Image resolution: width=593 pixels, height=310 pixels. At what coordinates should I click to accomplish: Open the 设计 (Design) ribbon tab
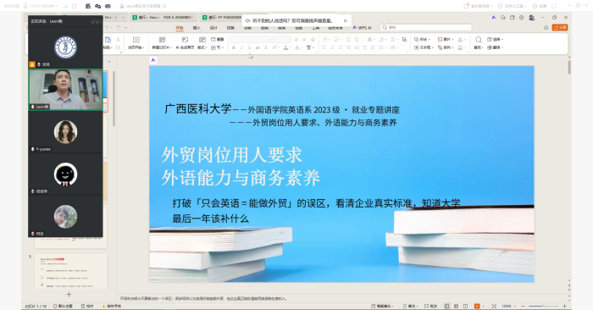click(213, 28)
